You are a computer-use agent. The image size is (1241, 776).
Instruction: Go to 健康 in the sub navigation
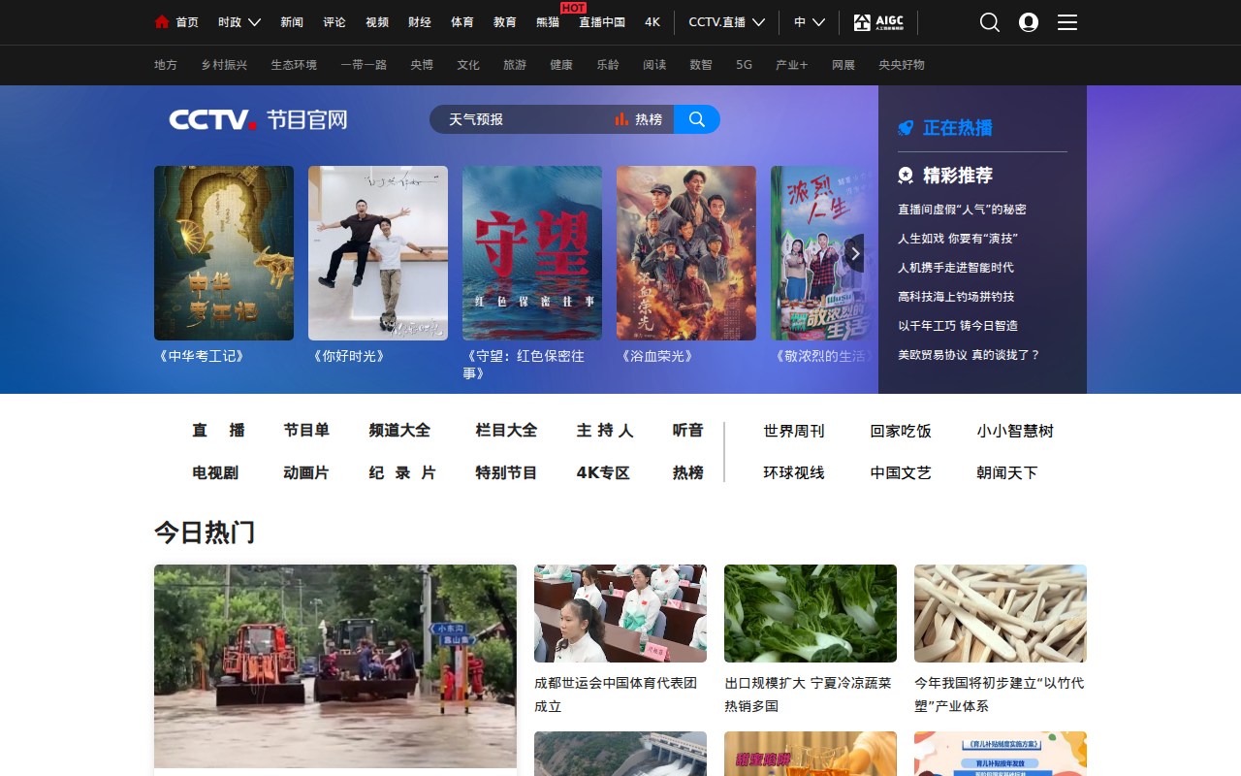pyautogui.click(x=561, y=65)
